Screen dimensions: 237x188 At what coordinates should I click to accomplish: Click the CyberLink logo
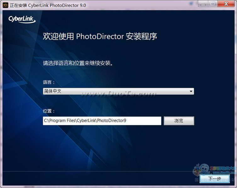[22, 19]
